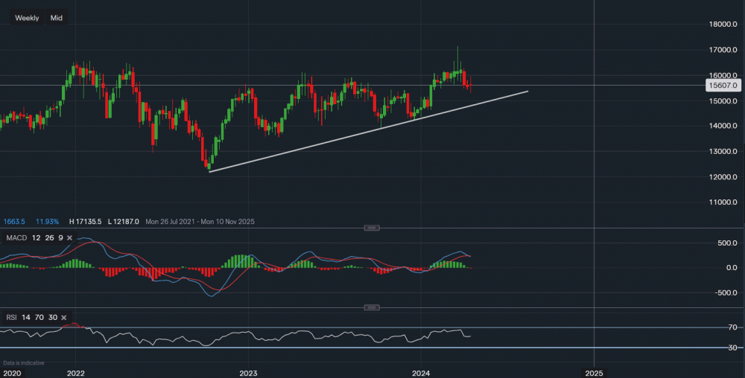Select the MACD slow period value 26
The image size is (745, 378).
coord(48,238)
